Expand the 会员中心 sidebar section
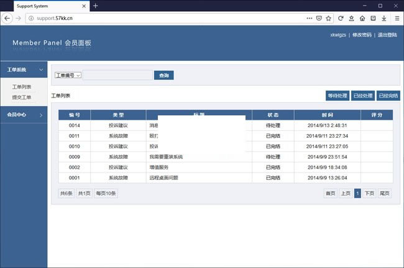This screenshot has height=268, width=404. pyautogui.click(x=24, y=115)
